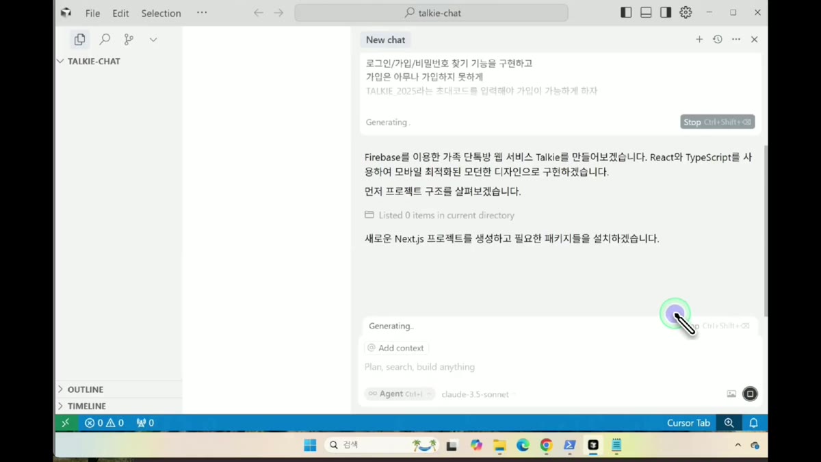The image size is (821, 462).
Task: Click the Cursor app logo in title bar
Action: [x=66, y=12]
